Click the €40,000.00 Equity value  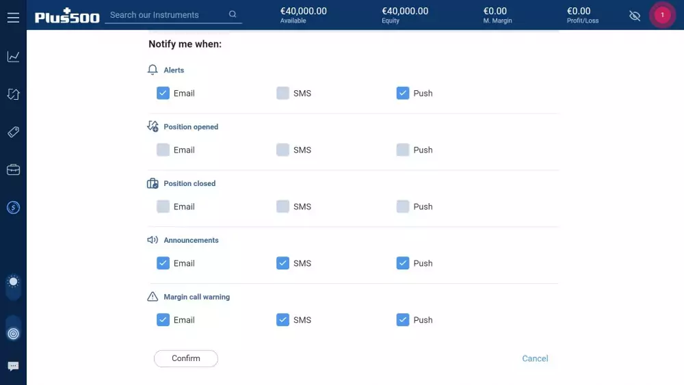pos(405,12)
